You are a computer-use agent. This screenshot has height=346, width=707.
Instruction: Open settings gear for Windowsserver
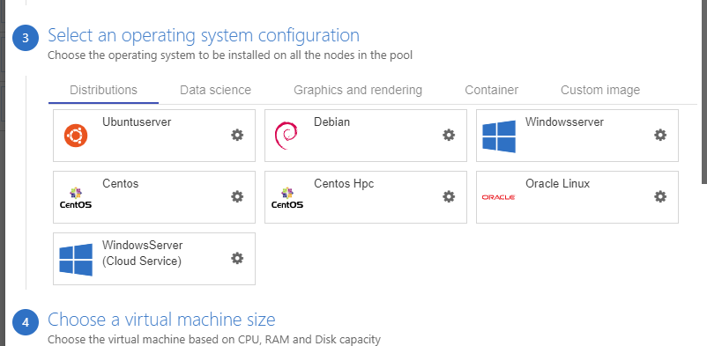(660, 135)
